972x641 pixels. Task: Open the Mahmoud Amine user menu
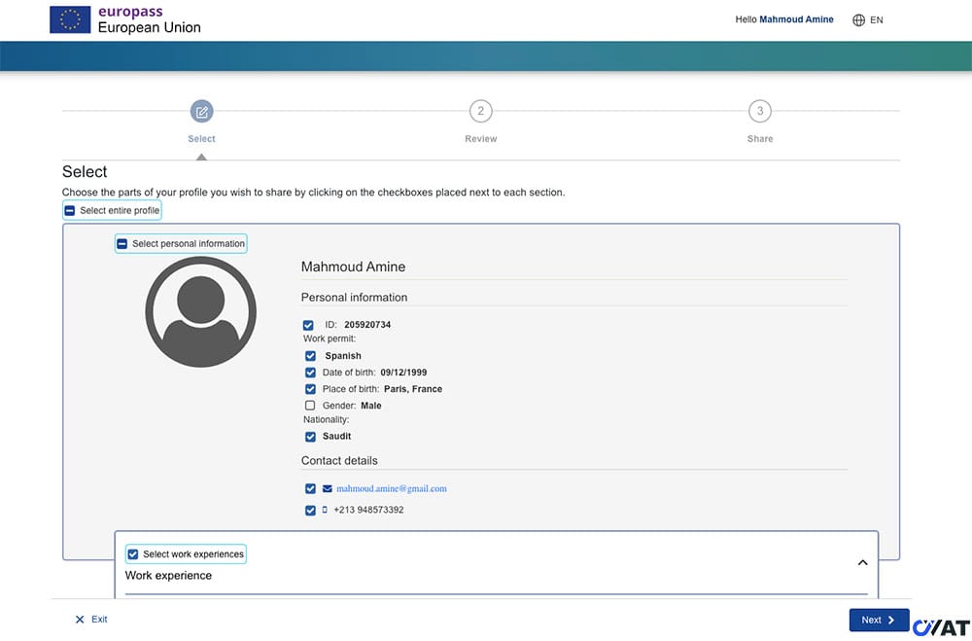coord(795,19)
